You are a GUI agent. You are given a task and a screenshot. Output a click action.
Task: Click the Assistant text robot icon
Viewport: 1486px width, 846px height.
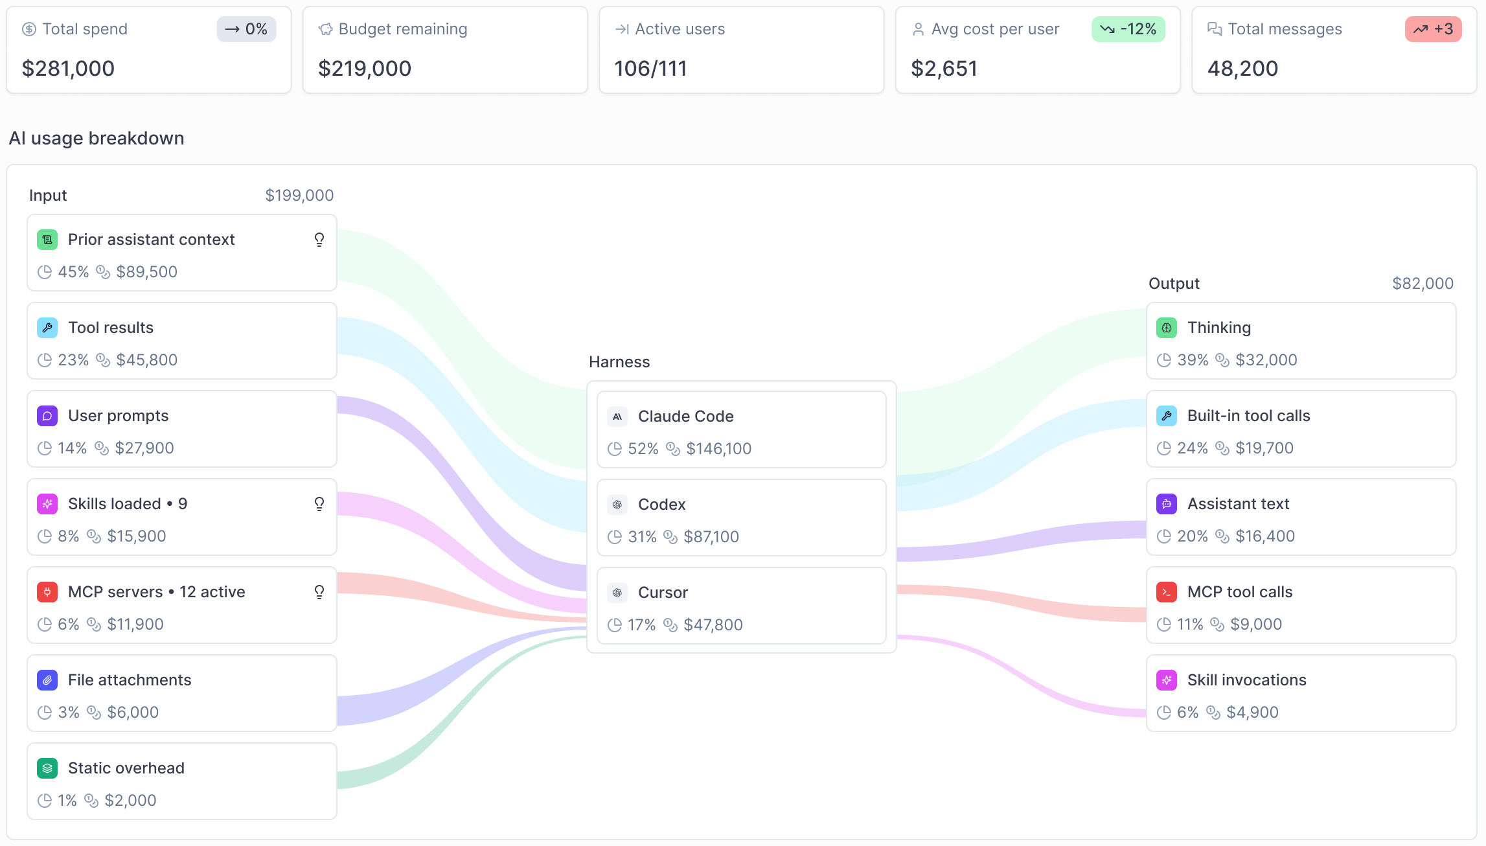(x=1167, y=504)
